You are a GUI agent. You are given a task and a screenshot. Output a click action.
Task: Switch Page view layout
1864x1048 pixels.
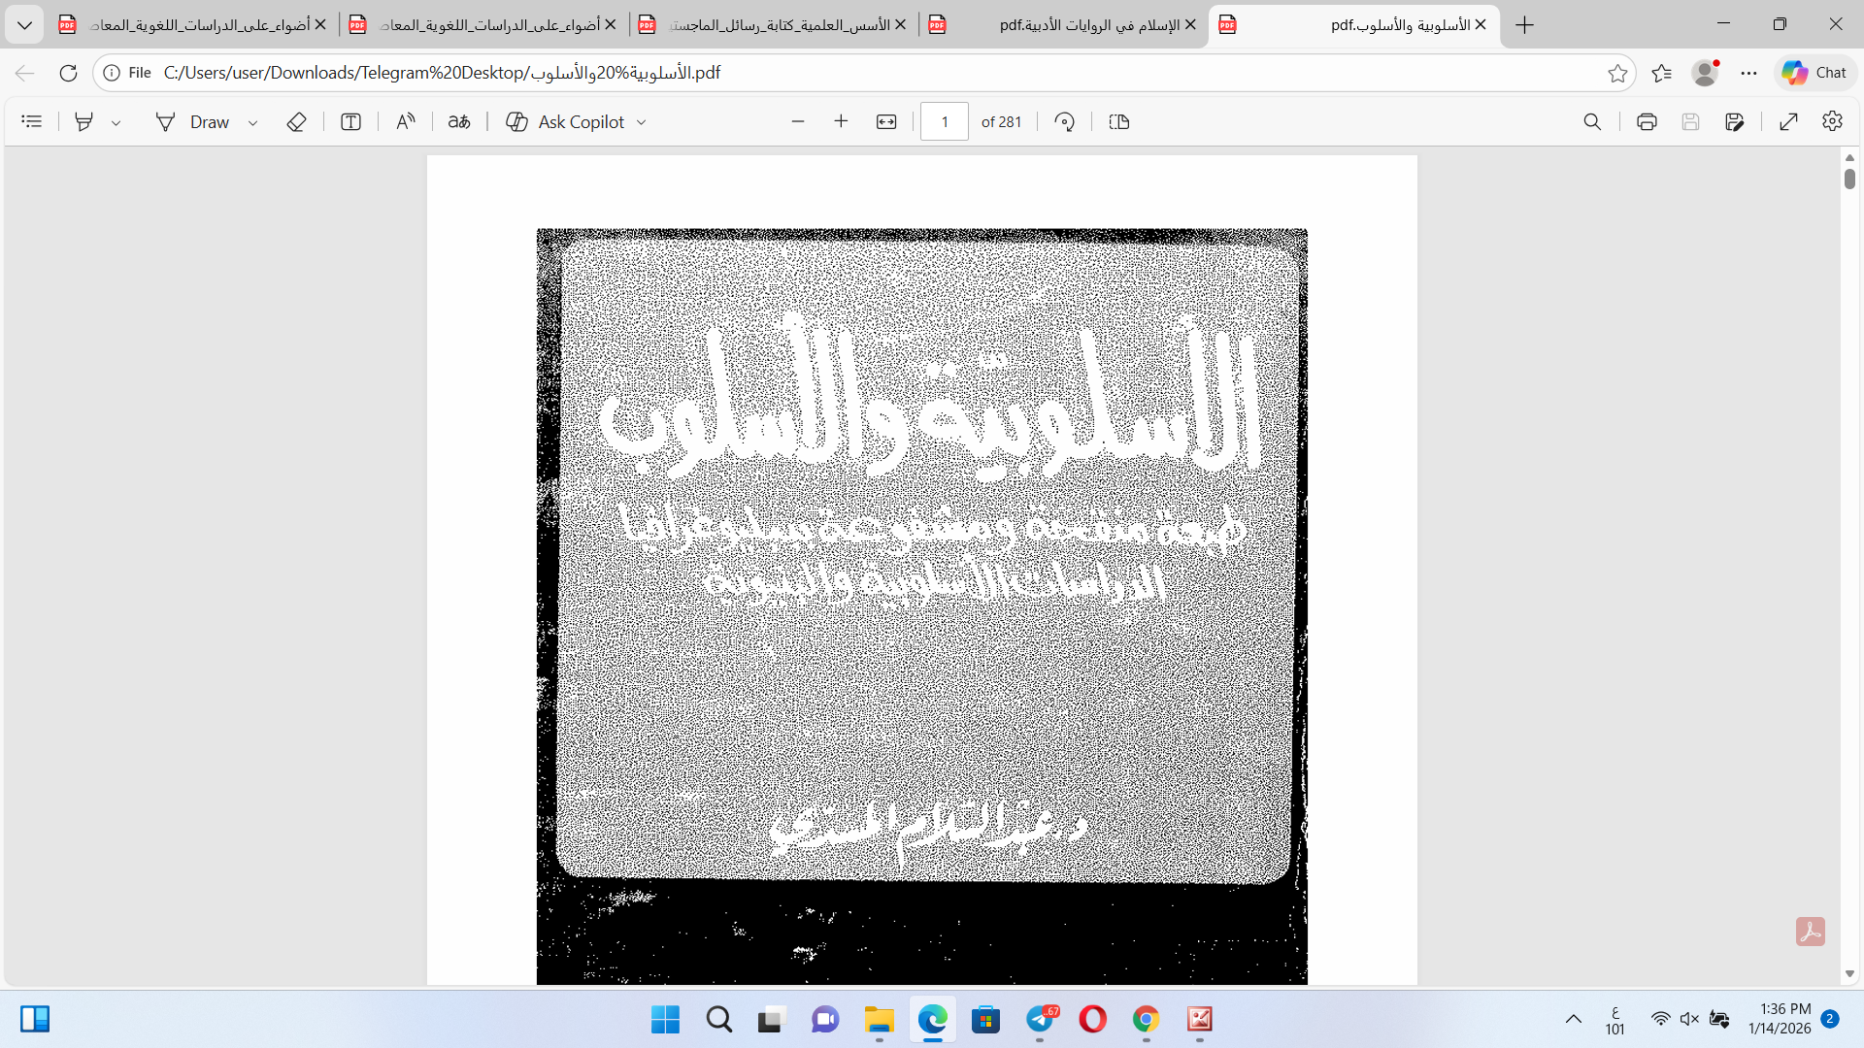(x=1119, y=121)
